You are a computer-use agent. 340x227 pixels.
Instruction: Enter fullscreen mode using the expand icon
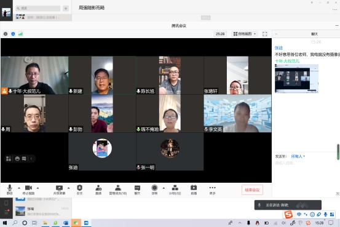coord(265,34)
